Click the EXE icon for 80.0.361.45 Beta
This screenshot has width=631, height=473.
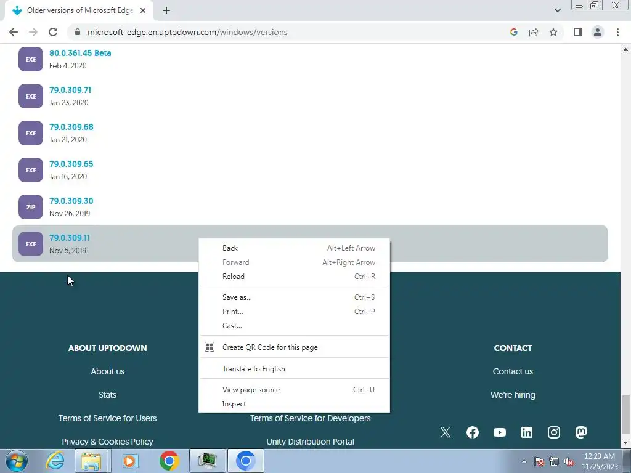pos(31,59)
